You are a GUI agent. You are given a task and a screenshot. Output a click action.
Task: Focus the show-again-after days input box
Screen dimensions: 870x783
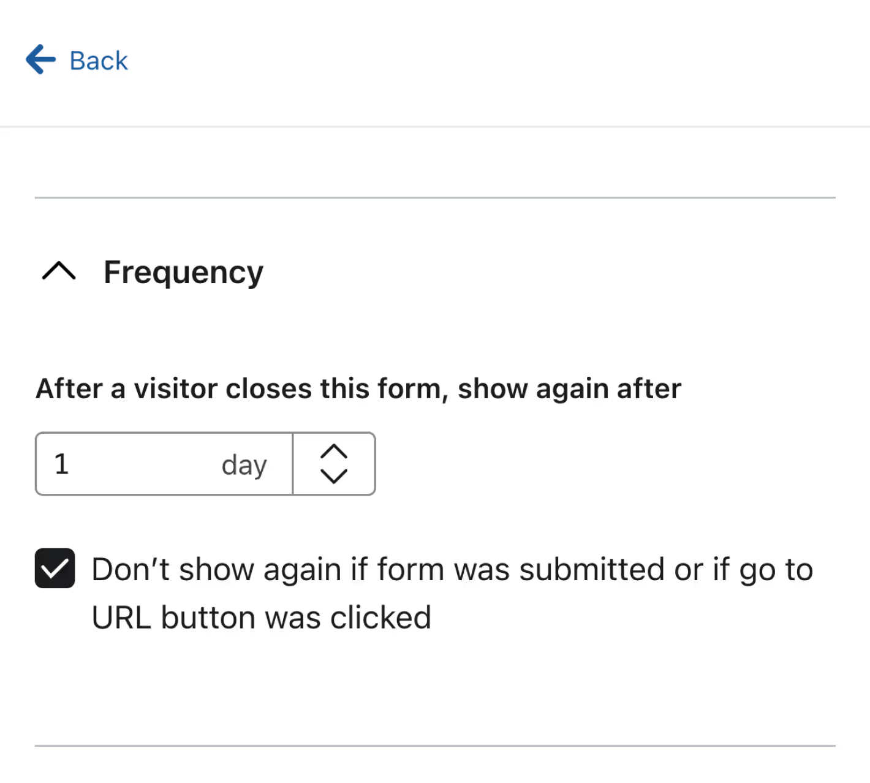point(164,464)
